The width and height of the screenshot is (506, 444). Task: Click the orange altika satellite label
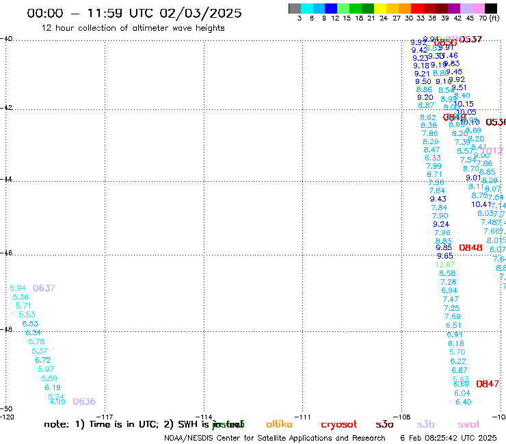click(279, 424)
